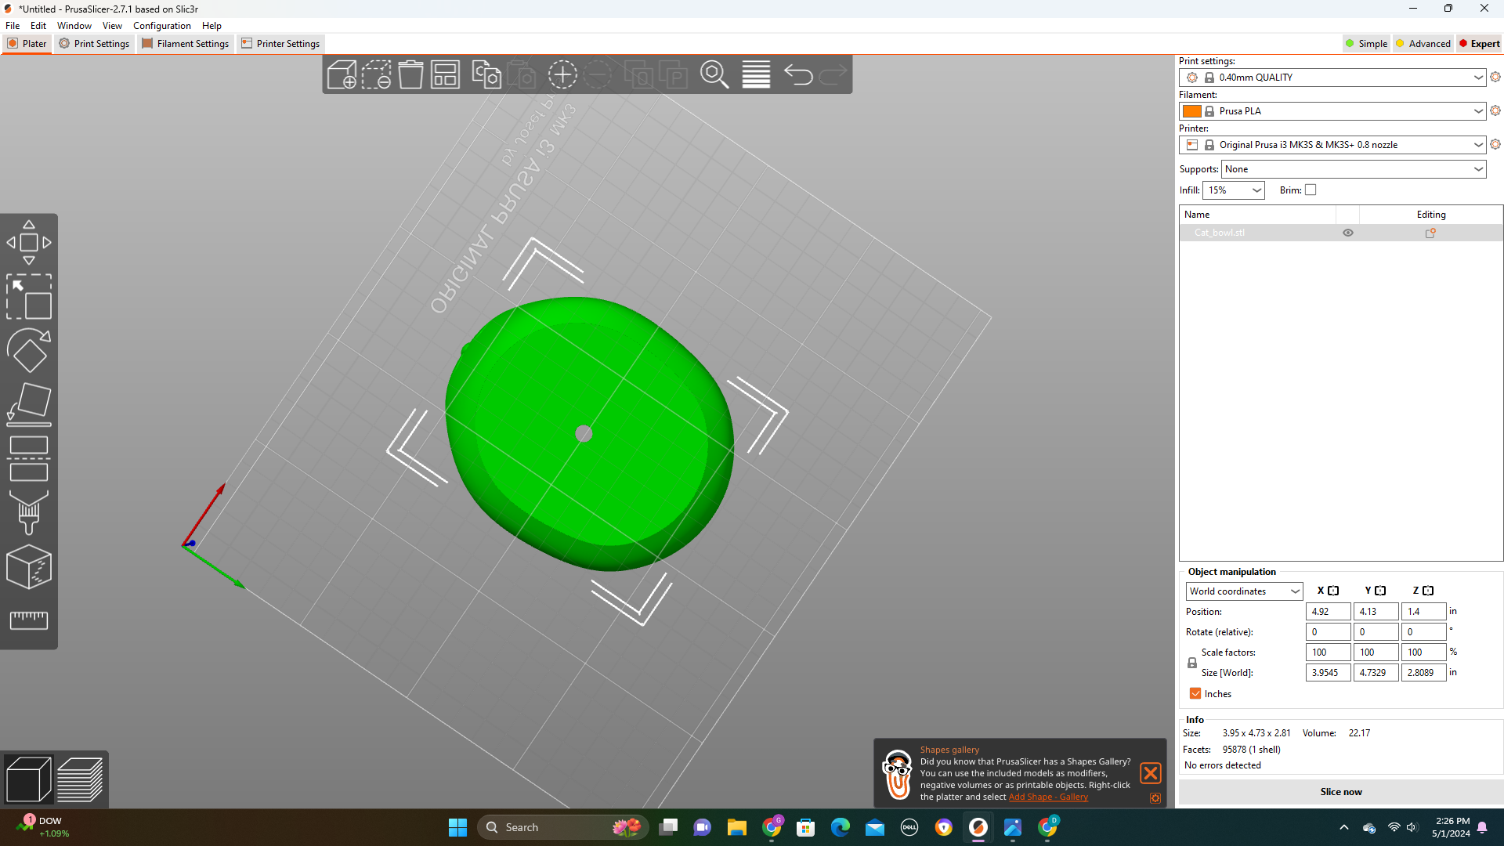The height and width of the screenshot is (846, 1504).
Task: Select the Cut tool
Action: 29,458
